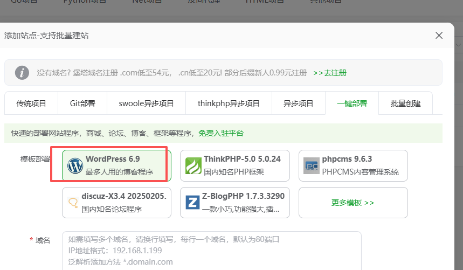Click the Z-BlogPHP blue Z icon
463x270 pixels.
192,203
